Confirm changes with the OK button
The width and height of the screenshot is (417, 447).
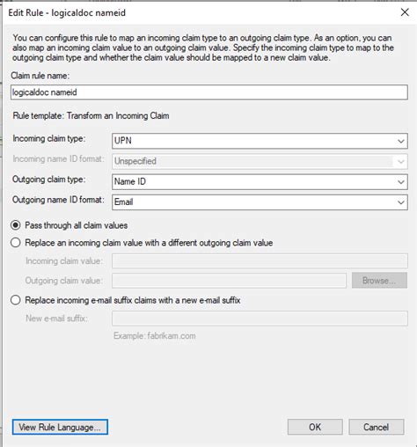point(315,427)
